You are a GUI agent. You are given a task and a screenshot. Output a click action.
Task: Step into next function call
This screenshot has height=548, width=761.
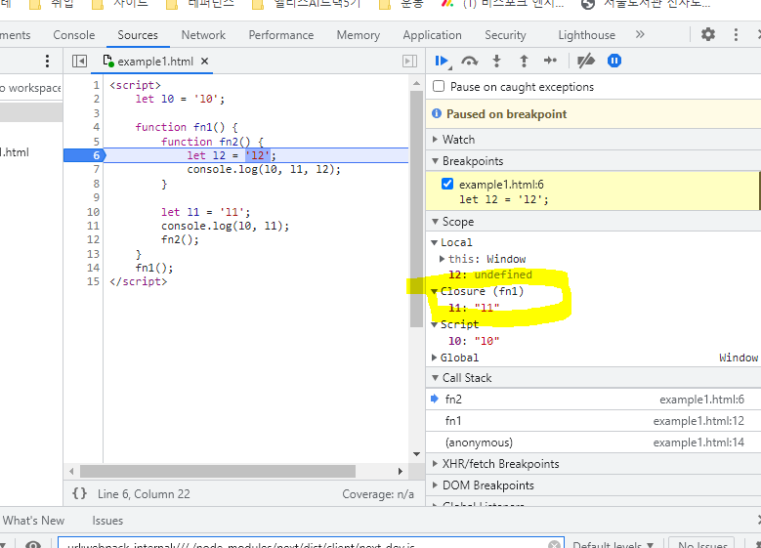pos(496,61)
